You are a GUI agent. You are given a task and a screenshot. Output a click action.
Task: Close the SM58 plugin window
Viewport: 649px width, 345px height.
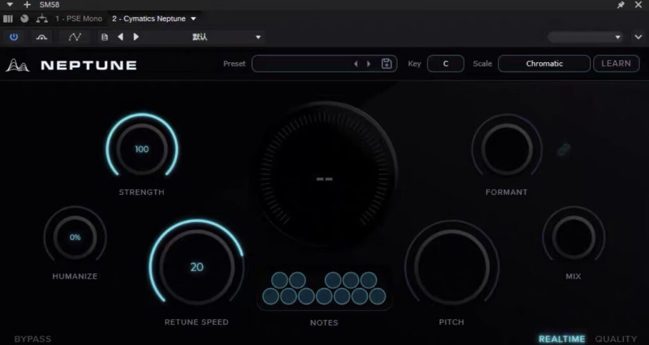coord(638,5)
